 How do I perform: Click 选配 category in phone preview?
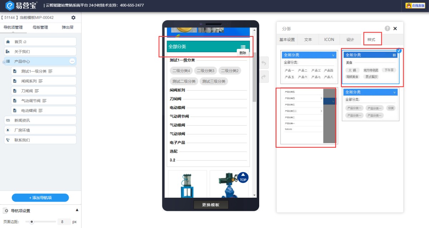pyautogui.click(x=173, y=151)
